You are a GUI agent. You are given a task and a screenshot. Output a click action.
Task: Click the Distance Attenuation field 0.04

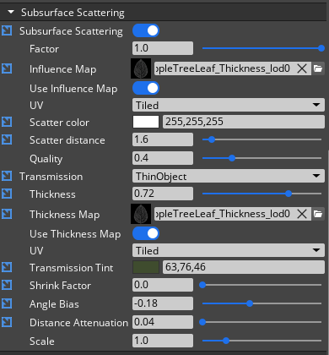click(x=163, y=322)
